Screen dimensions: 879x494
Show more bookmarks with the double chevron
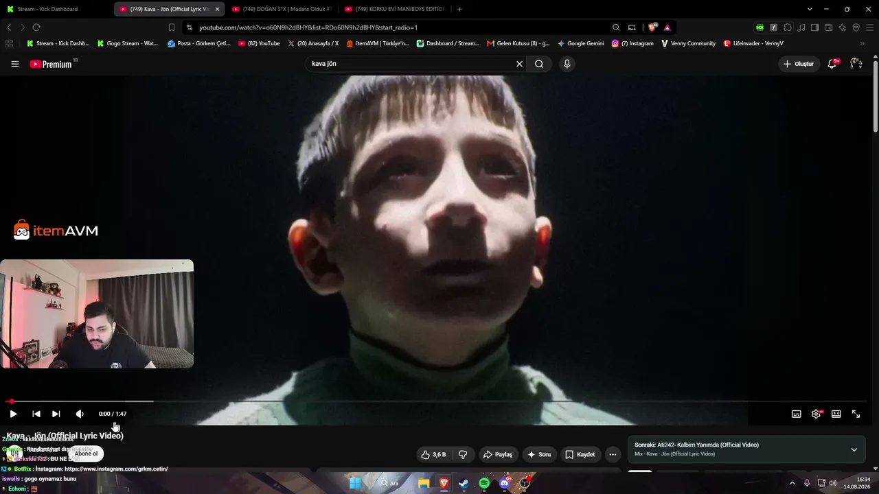point(863,43)
